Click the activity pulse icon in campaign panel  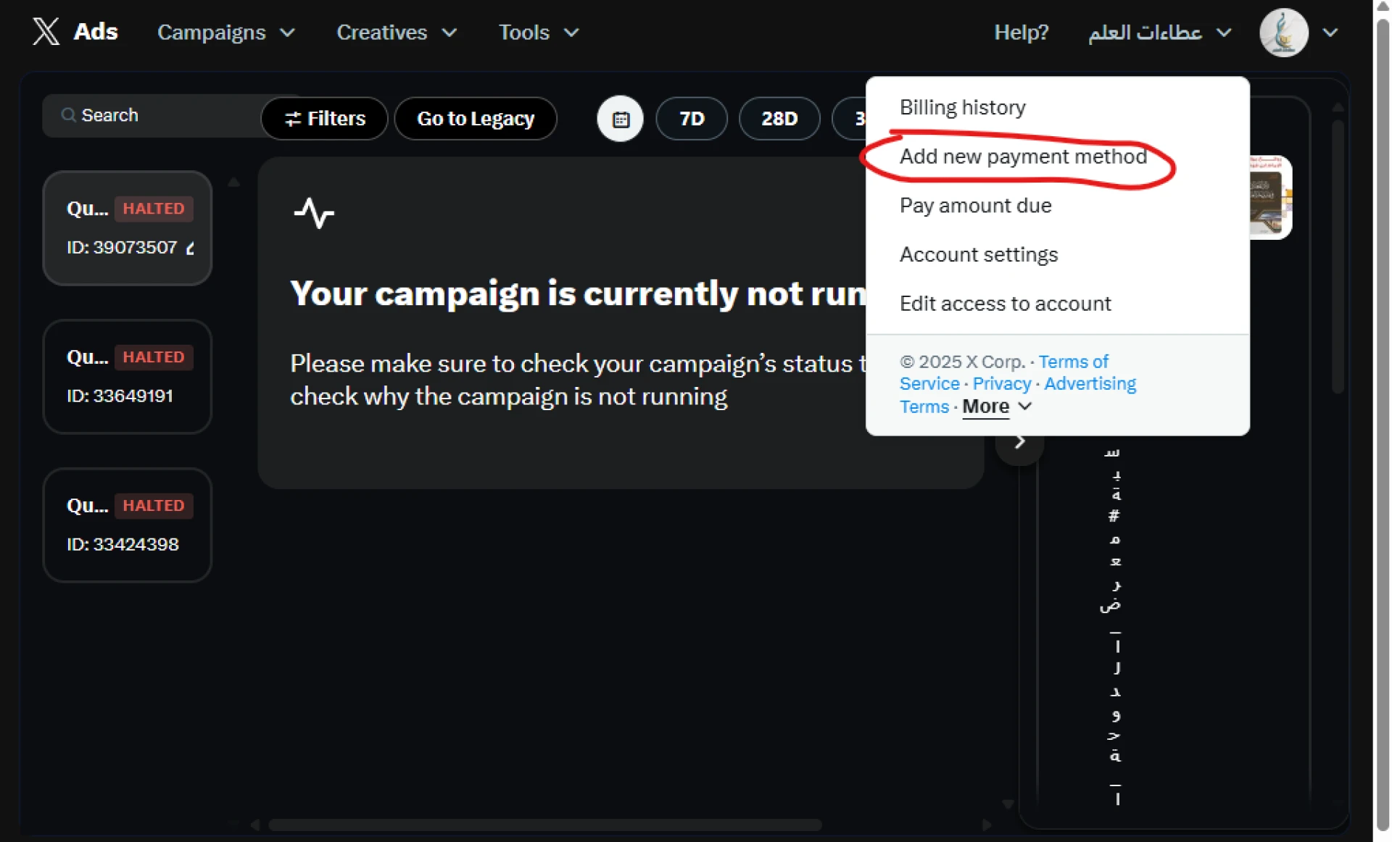click(314, 213)
